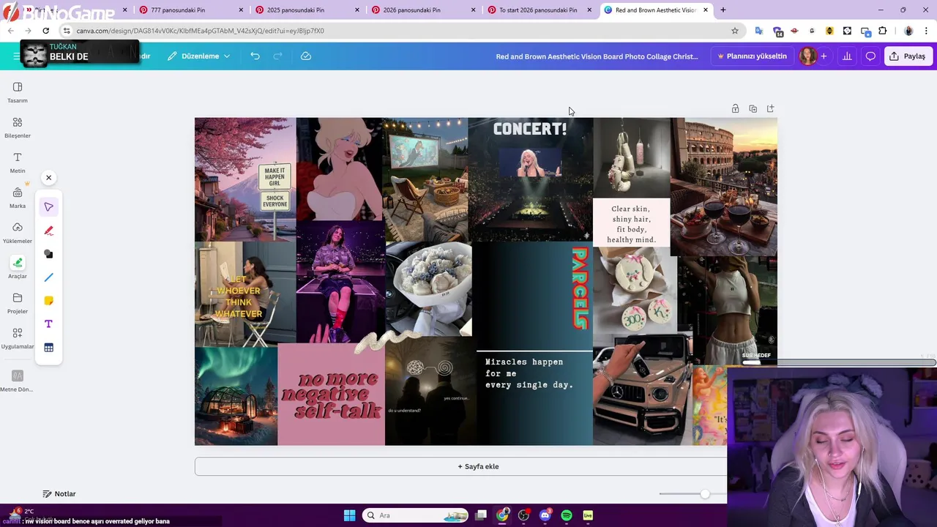Open the Metin text panel
The width and height of the screenshot is (937, 527).
[x=18, y=162]
